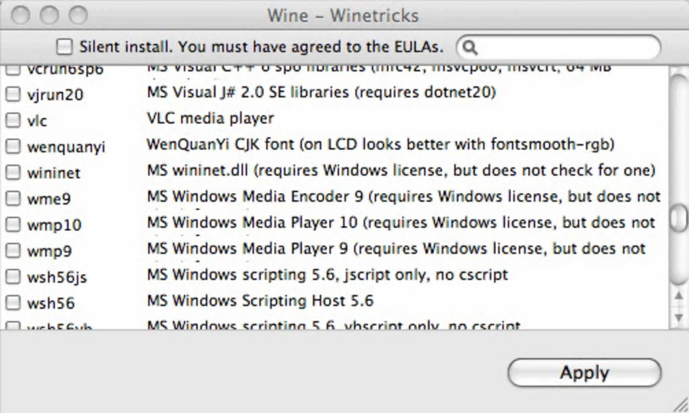Click the WenQuanYi CJK font description
Image resolution: width=689 pixels, height=413 pixels.
click(380, 144)
